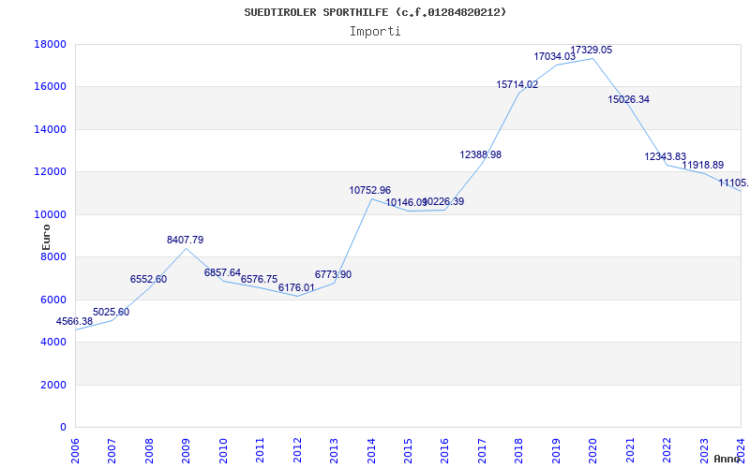Click the y-axis value 18000
The width and height of the screenshot is (750, 468).
coord(51,44)
